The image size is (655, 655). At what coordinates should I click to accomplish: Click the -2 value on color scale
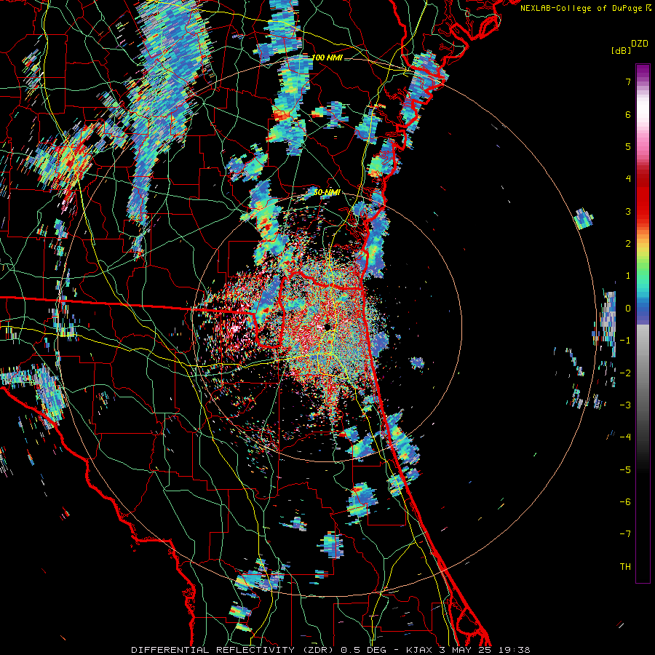coord(625,373)
